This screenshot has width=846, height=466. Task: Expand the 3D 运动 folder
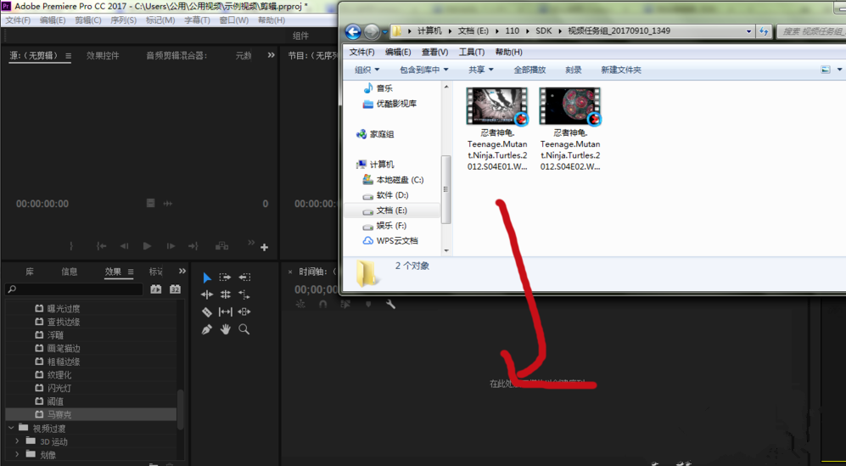coord(17,441)
